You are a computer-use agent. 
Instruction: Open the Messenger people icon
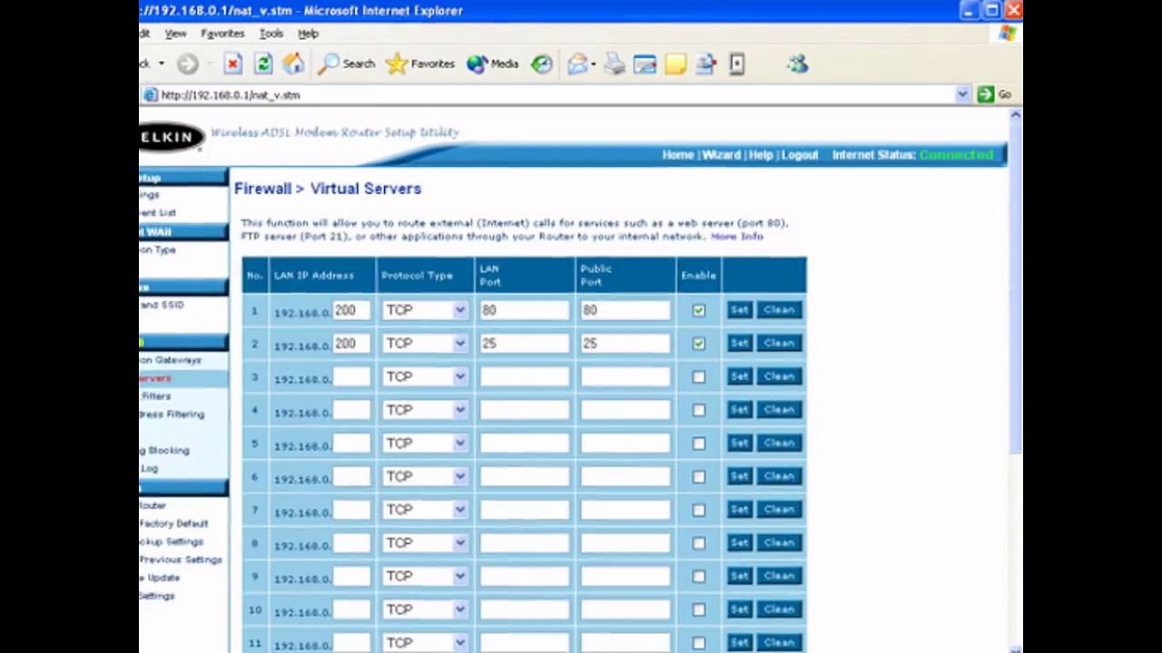tap(797, 63)
